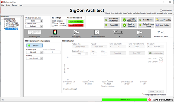174x102 pixels.
Task: Open Device Status traffic light icon
Action: (x=55, y=32)
